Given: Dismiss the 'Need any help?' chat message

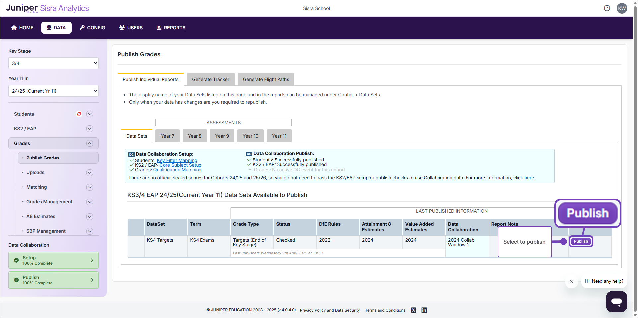Looking at the screenshot, I should (571, 282).
